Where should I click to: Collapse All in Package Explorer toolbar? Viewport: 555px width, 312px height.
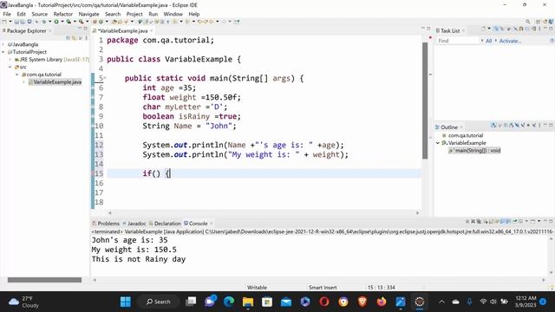[68, 38]
